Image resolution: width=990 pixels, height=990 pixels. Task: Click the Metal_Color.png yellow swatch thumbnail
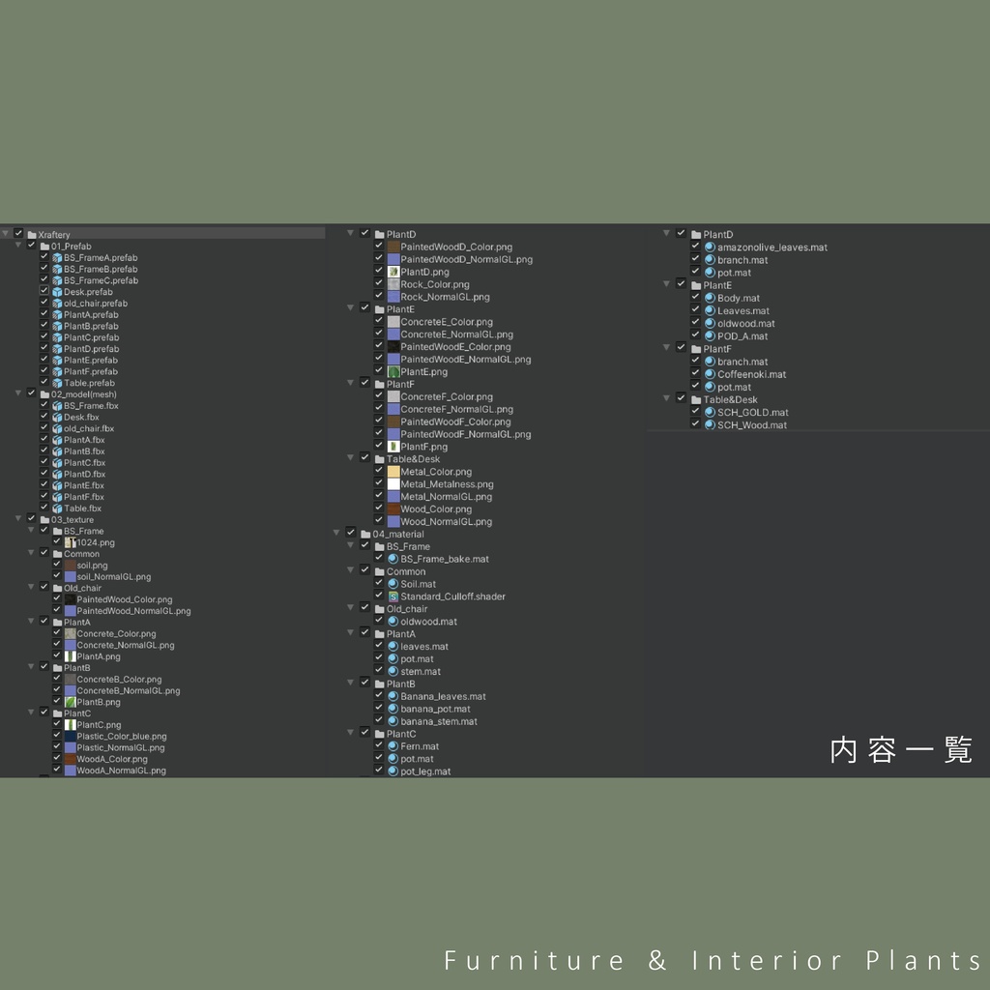pos(393,472)
